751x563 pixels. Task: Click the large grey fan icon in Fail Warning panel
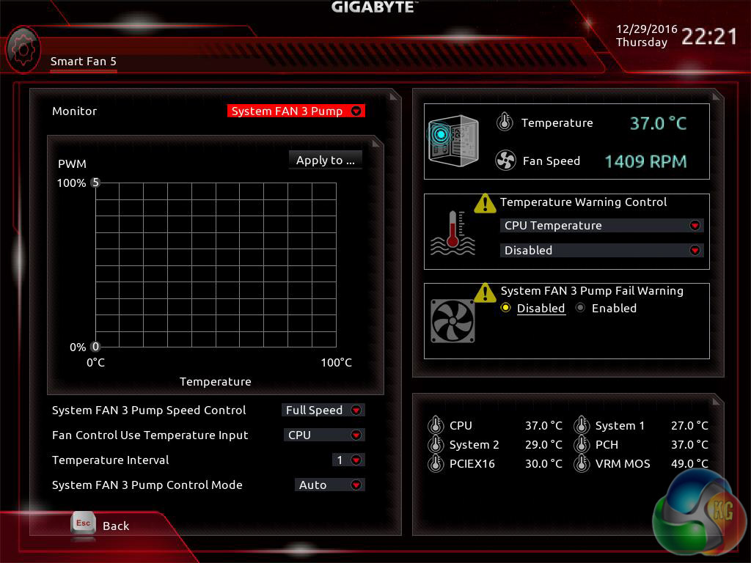[x=453, y=321]
